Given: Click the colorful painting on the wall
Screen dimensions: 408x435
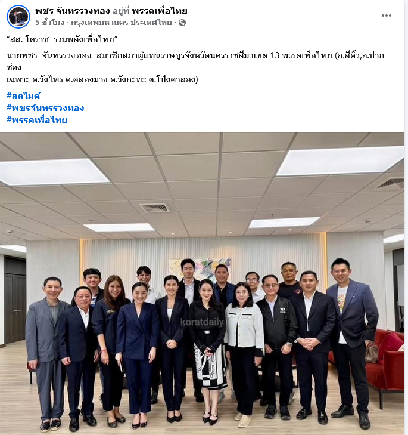Looking at the screenshot, I should point(200,271).
